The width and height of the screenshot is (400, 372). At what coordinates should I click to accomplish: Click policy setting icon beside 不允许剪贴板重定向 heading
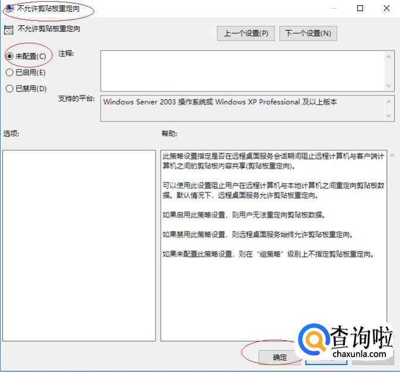pos(9,29)
